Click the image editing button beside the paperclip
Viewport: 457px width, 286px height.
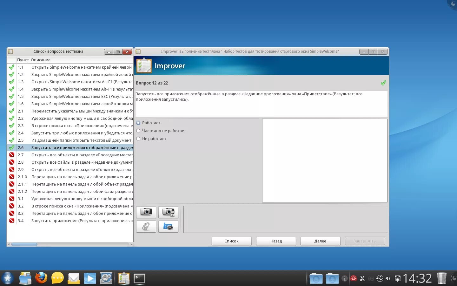point(168,227)
